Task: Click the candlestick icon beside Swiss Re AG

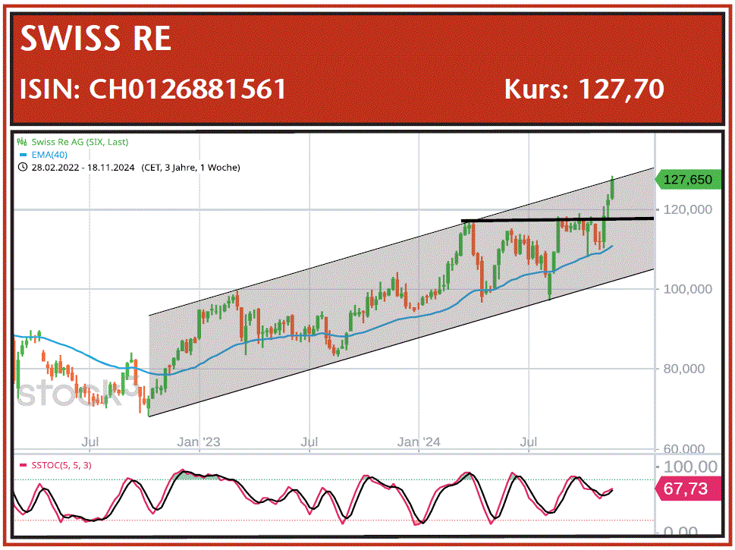Action: click(x=21, y=142)
